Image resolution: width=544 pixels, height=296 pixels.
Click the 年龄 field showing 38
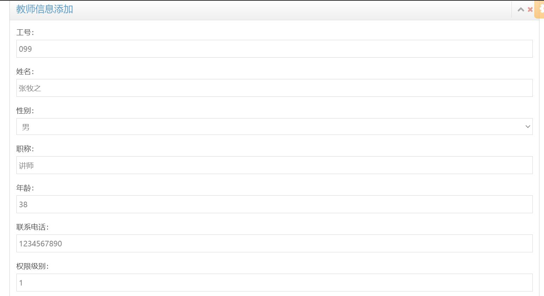pyautogui.click(x=274, y=204)
